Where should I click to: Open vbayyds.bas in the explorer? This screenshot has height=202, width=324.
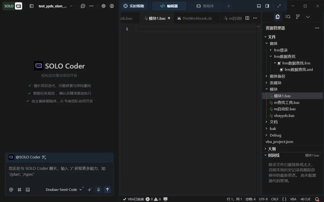[x=292, y=116]
